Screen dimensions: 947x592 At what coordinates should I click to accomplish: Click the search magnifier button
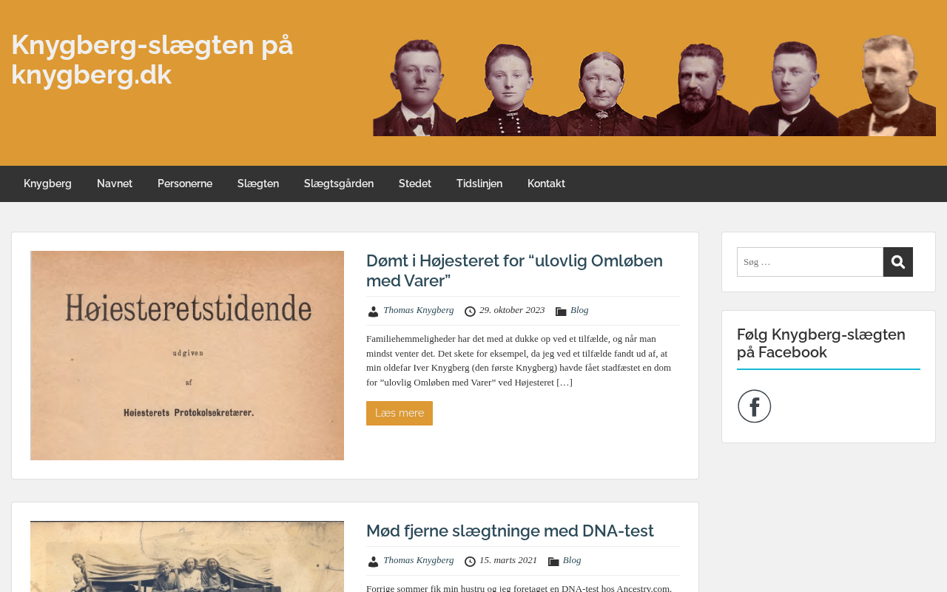[x=898, y=262]
